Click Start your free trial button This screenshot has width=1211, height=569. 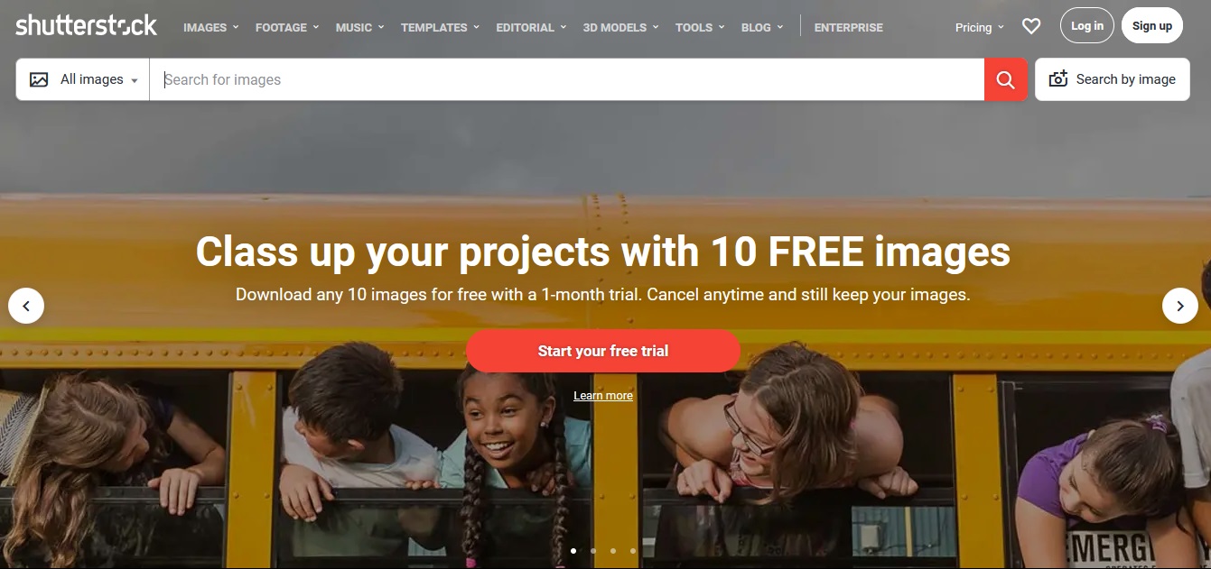pos(603,351)
